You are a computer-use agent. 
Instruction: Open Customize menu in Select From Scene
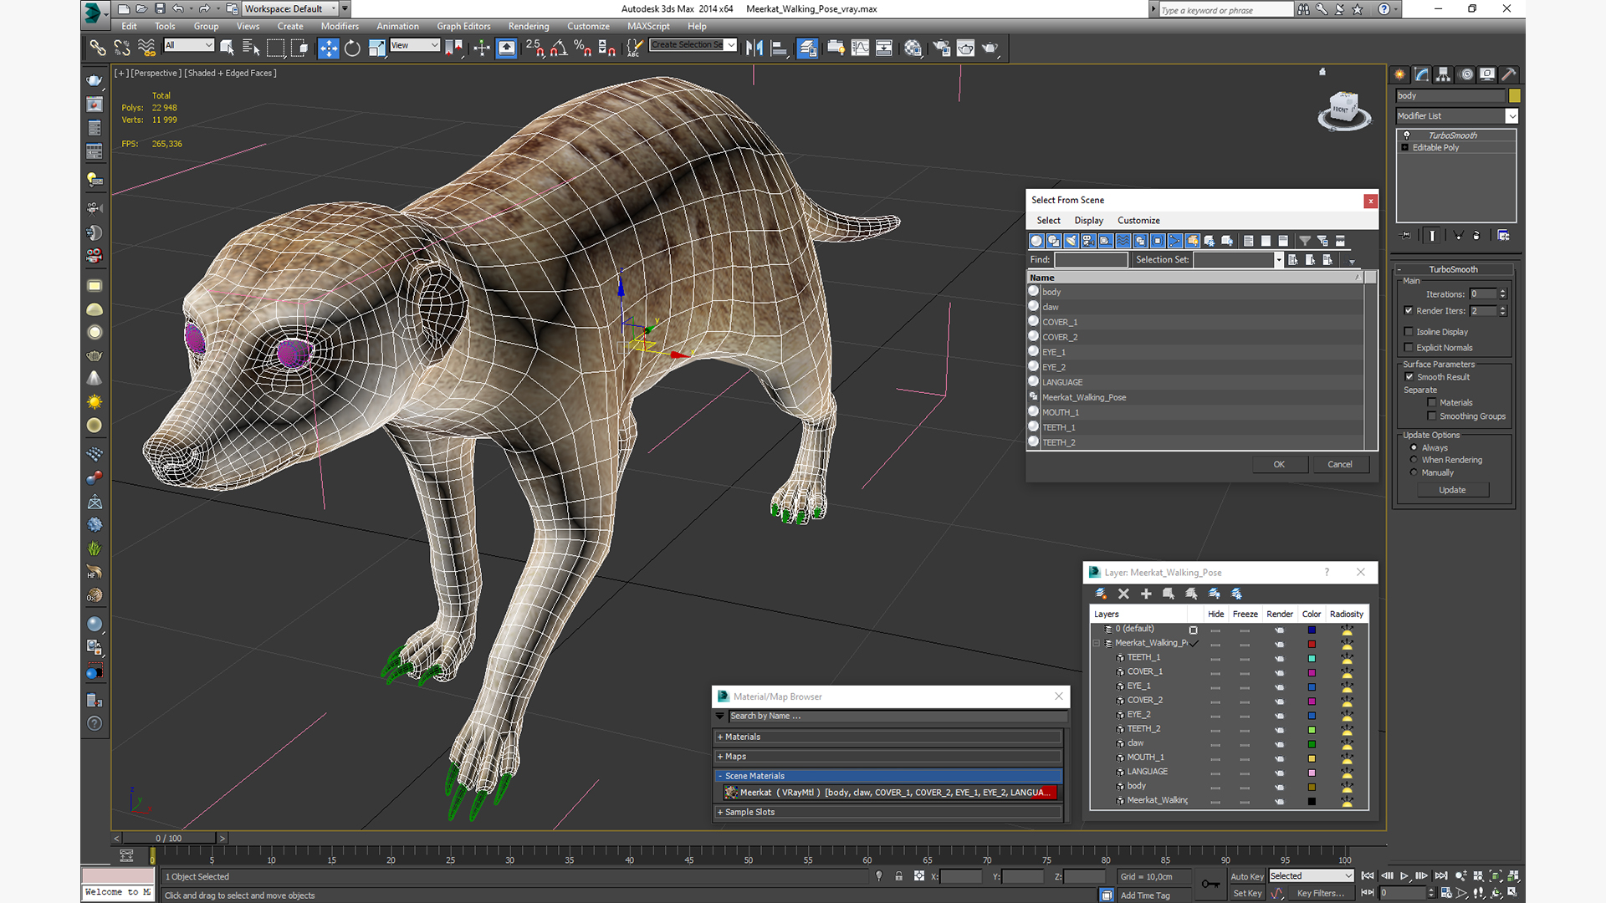[x=1138, y=221]
